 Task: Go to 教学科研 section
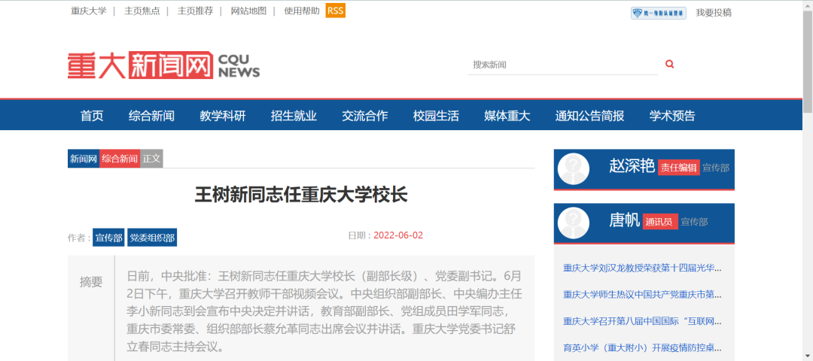tap(222, 116)
